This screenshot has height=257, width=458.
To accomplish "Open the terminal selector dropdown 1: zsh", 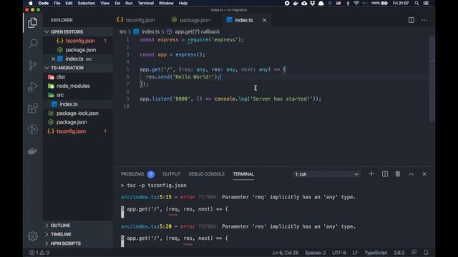I will click(x=326, y=174).
